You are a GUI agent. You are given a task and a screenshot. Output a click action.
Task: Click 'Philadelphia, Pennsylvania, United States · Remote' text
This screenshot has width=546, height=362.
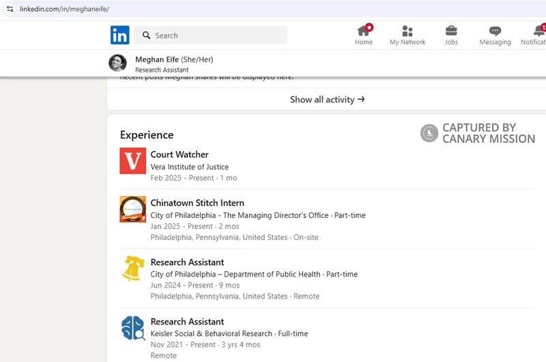coord(235,296)
